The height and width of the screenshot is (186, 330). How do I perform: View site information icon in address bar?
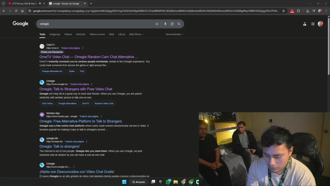(30, 11)
